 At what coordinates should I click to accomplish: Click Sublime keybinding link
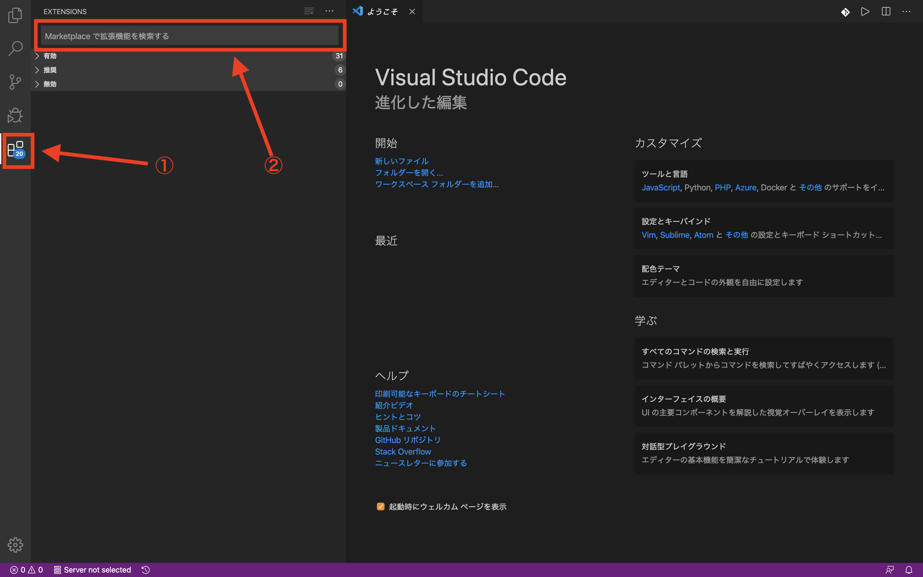(675, 235)
